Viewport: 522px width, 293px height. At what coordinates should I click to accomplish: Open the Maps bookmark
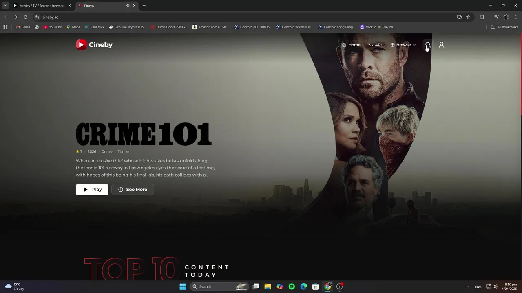coord(73,27)
